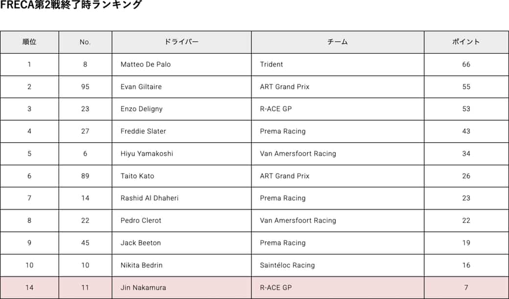The width and height of the screenshot is (509, 299).
Task: Click the FRECA第2戦終了時ランキング heading
Action: coord(71,4)
